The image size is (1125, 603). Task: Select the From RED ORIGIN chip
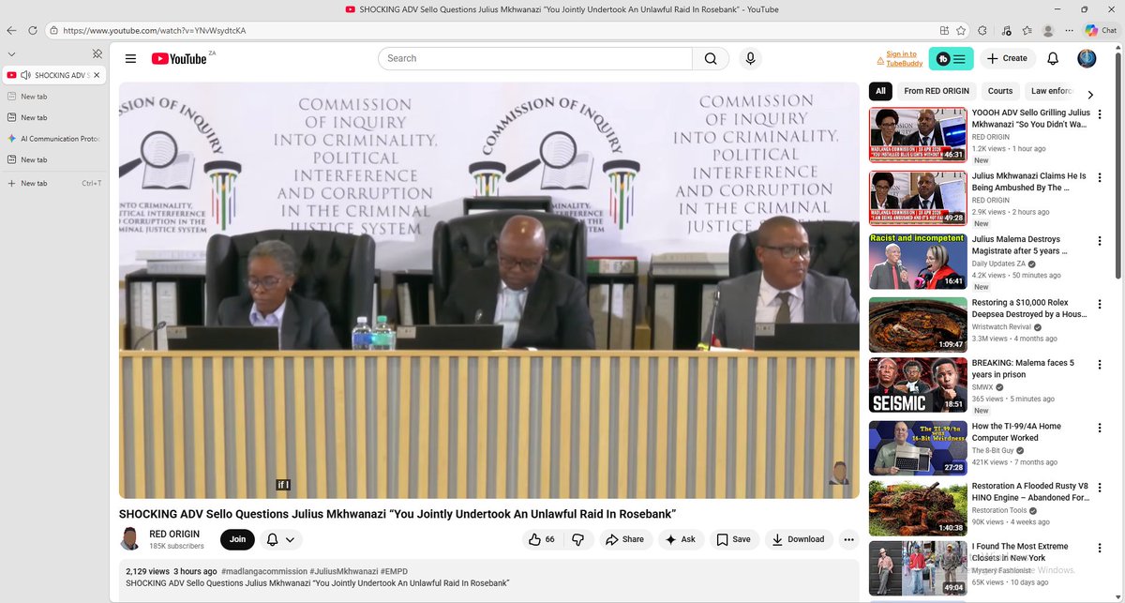937,91
